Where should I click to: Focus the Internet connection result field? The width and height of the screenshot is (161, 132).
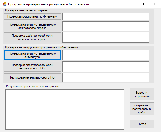click(106, 16)
